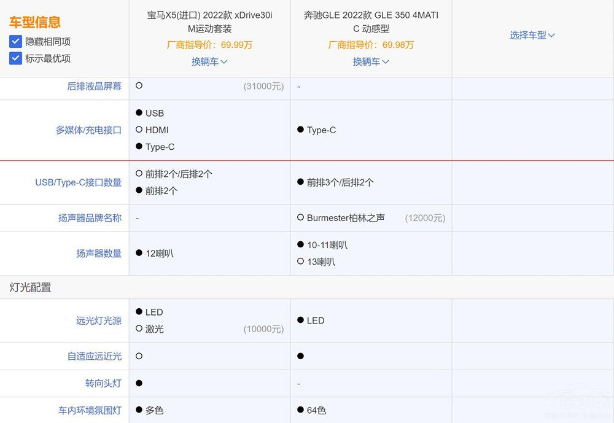Screen dimensions: 614x423
Task: Click the optional HDMI circle icon
Action: click(x=139, y=130)
